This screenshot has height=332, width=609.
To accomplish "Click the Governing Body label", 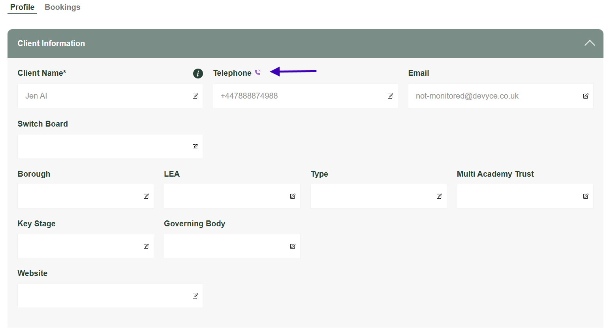I will [195, 224].
